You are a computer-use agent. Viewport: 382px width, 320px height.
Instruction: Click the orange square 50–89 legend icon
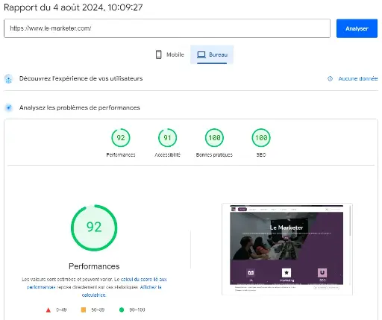tap(84, 310)
